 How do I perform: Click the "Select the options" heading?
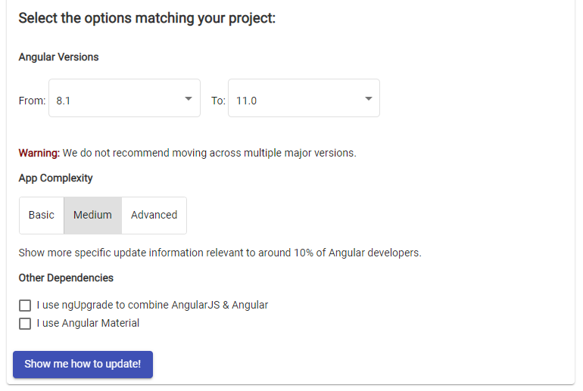click(x=147, y=18)
